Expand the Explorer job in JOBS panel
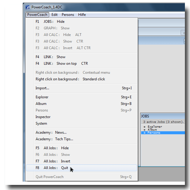Image resolution: width=190 pixels, height=190 pixels. (144, 127)
